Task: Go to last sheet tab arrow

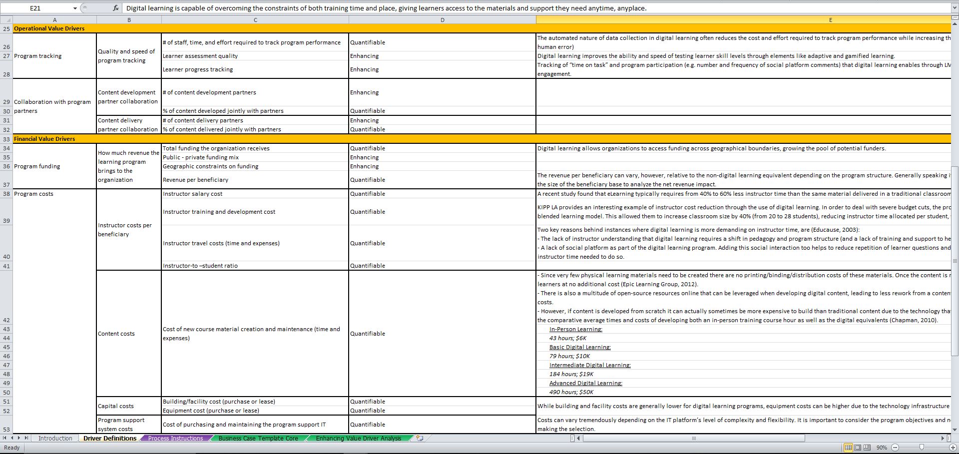Action: click(26, 438)
